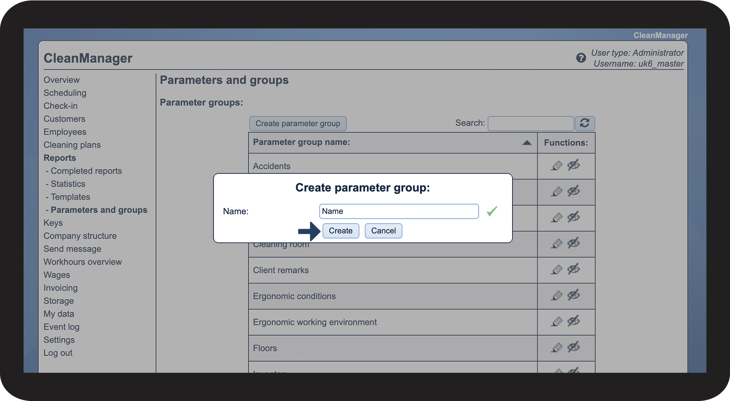
Task: Sort by parameter group name arrow
Action: tap(526, 142)
